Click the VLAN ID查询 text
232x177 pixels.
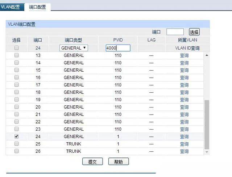(187, 48)
